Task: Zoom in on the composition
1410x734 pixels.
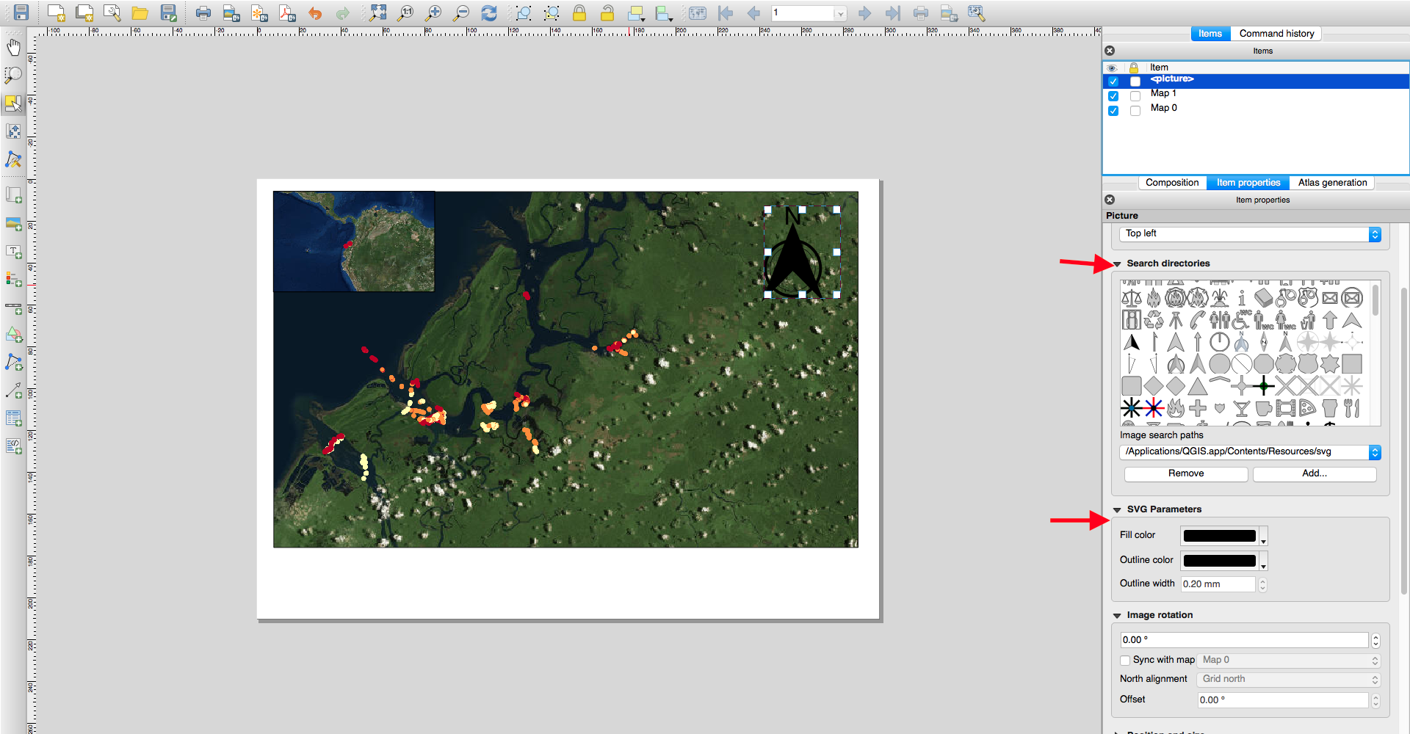Action: coord(433,12)
